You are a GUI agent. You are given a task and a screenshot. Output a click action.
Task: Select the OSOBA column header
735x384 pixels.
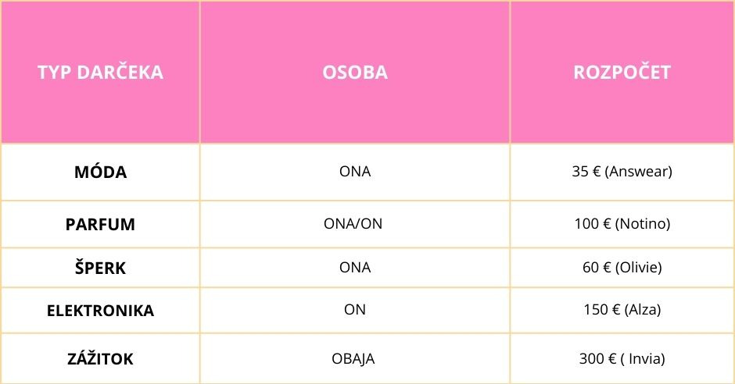tap(355, 73)
